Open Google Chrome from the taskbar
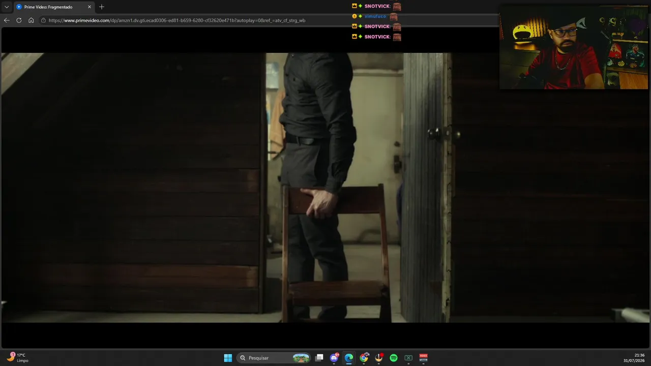The height and width of the screenshot is (366, 651). (364, 358)
